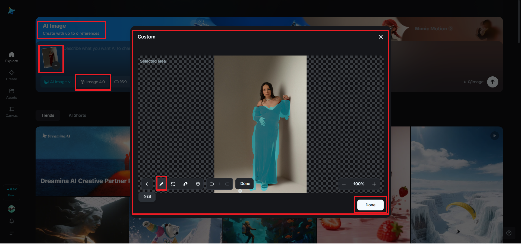Increase zoom using the plus control
Image resolution: width=521 pixels, height=244 pixels.
coord(374,184)
